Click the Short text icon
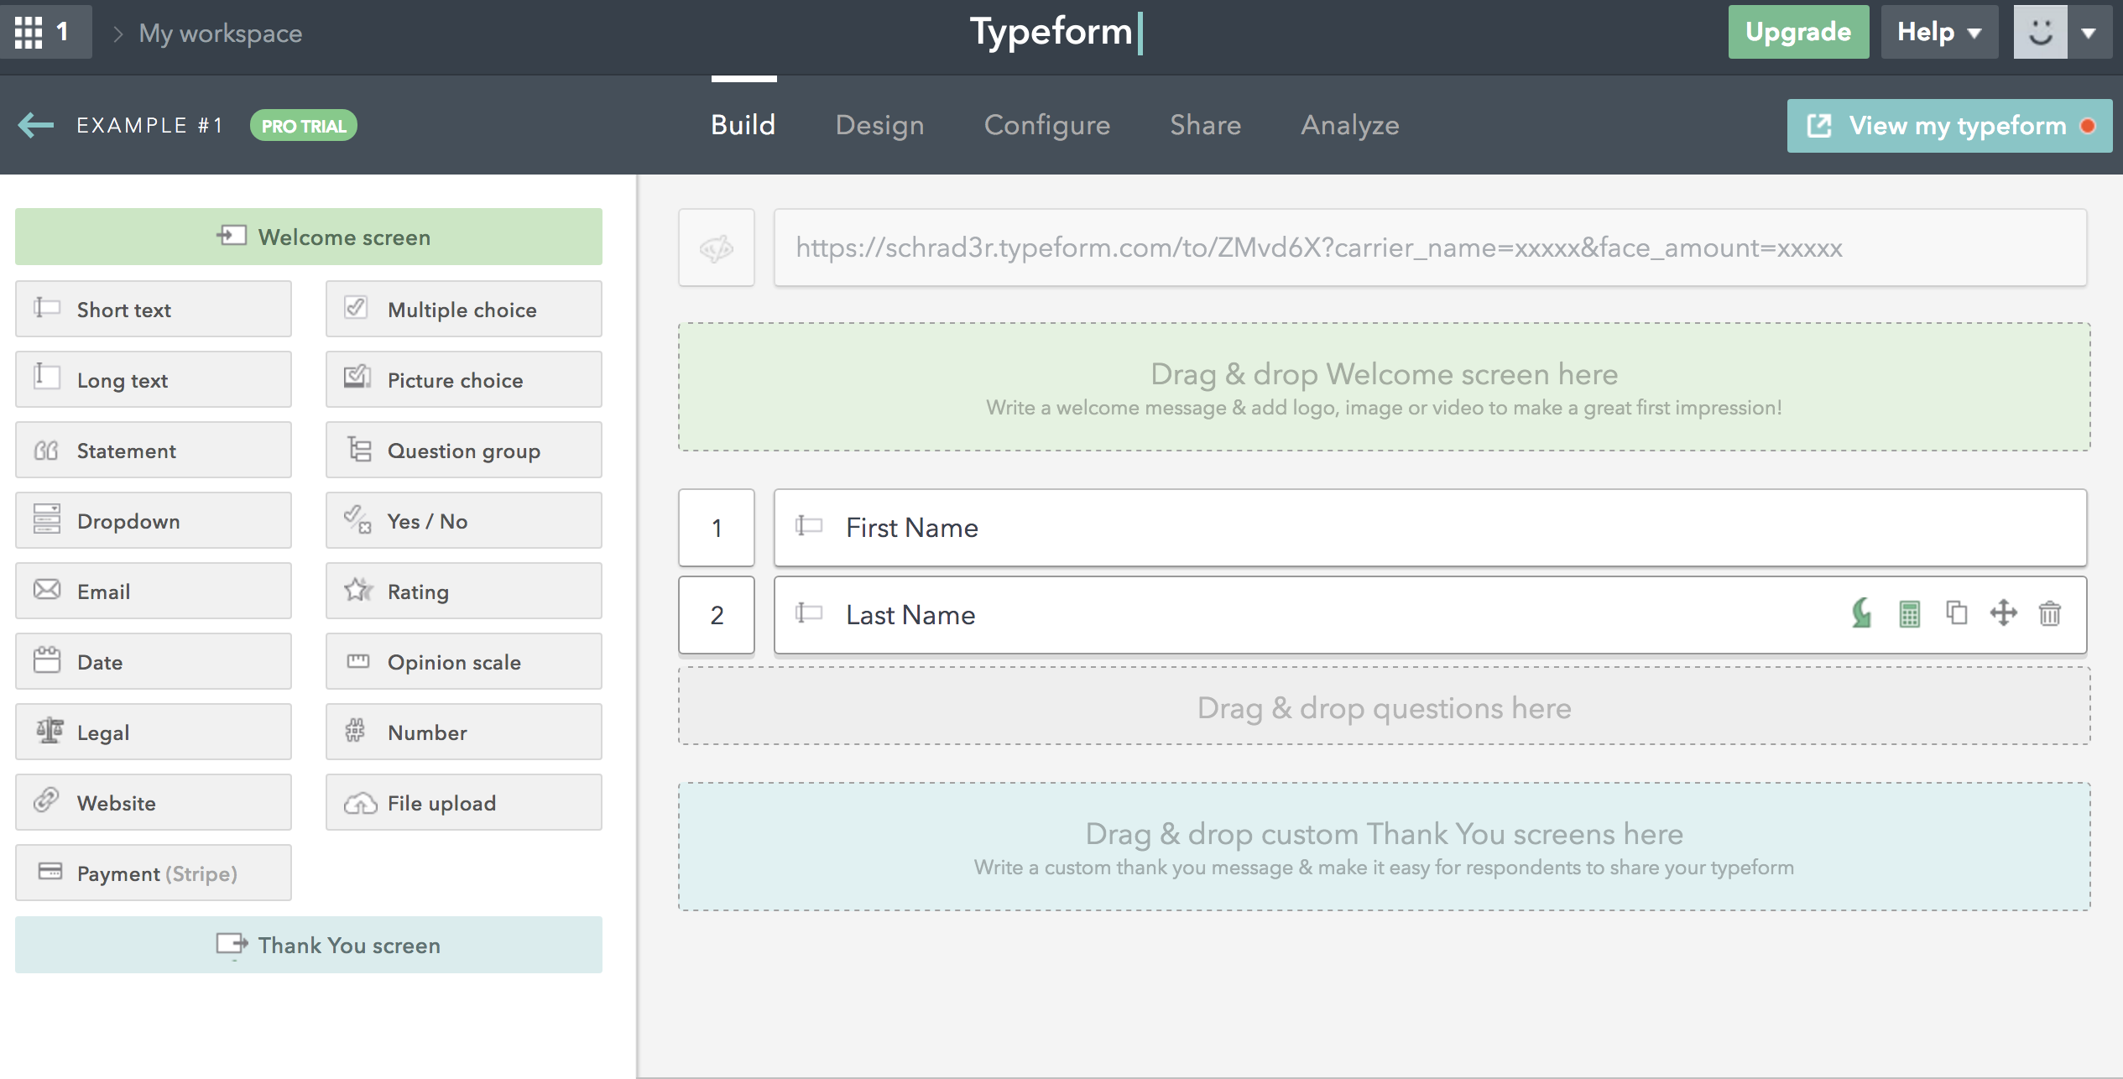2123x1079 pixels. pos(47,308)
